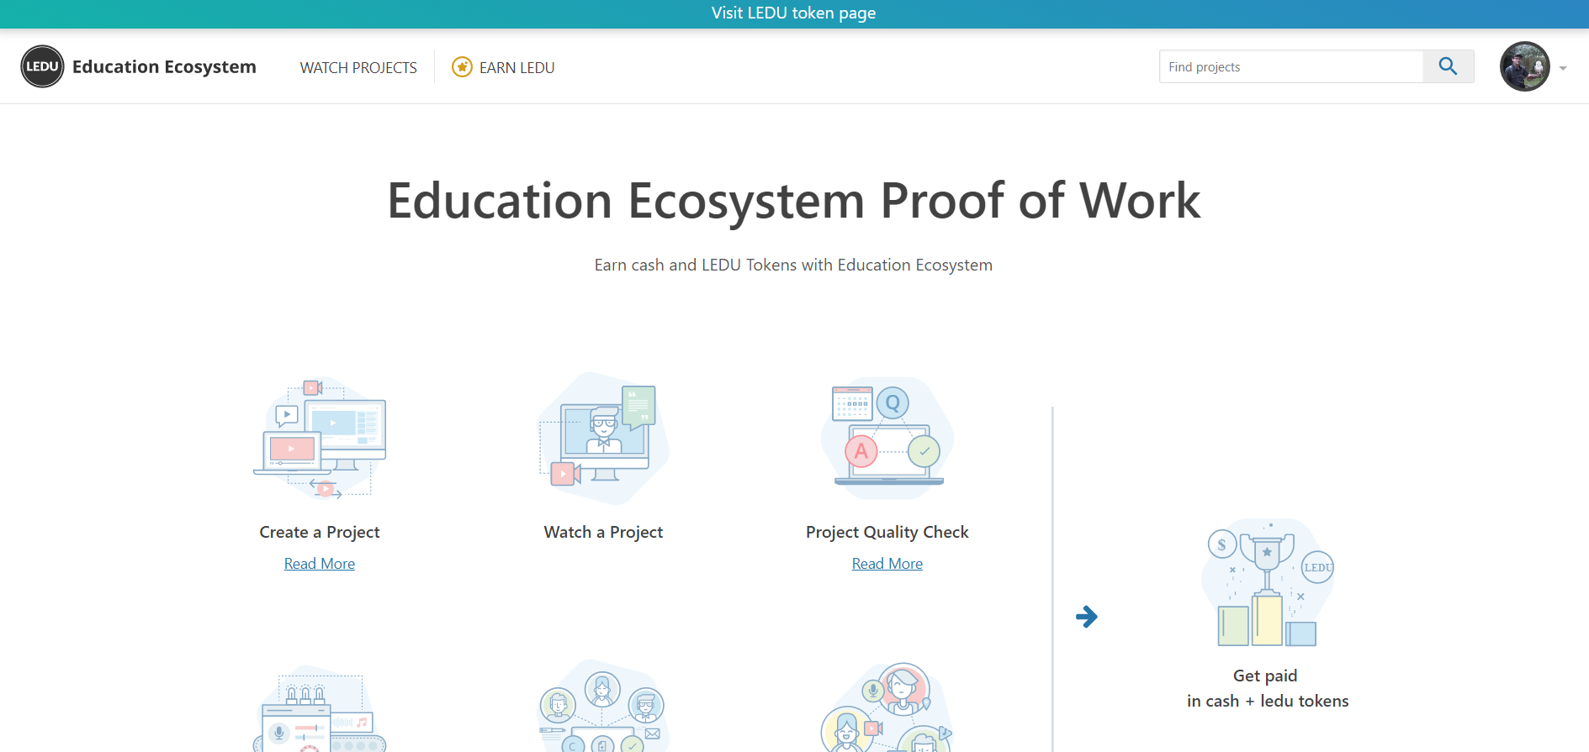Screen dimensions: 1589x752
Task: Click the microphone and audio illustration
Action: tap(320, 708)
